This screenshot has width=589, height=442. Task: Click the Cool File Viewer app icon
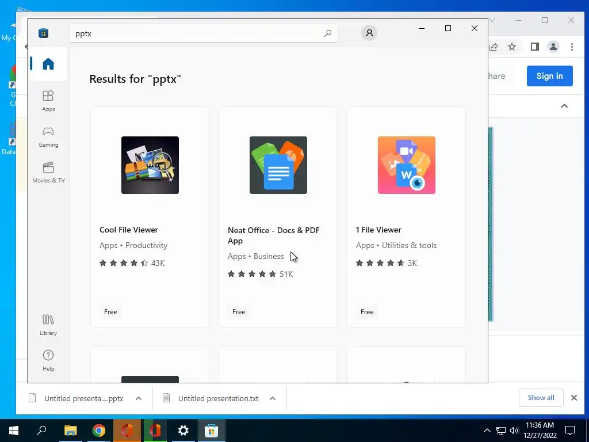click(150, 165)
